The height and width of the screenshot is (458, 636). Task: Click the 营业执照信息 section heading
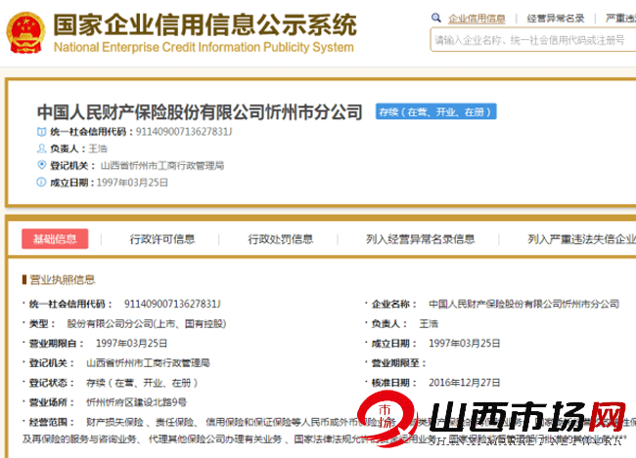coord(63,280)
